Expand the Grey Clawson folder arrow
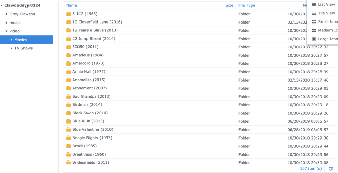The image size is (338, 173). click(7, 14)
